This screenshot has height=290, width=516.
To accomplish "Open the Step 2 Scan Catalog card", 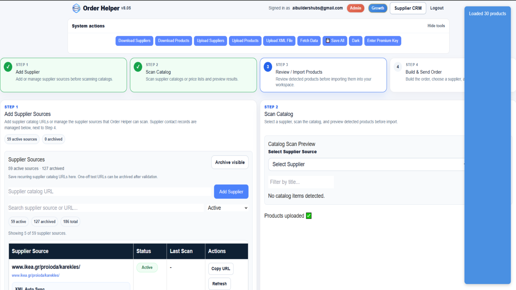I will point(193,75).
